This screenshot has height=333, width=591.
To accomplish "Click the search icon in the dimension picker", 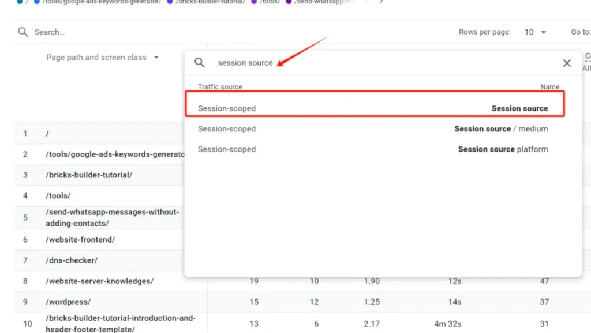I will 199,63.
